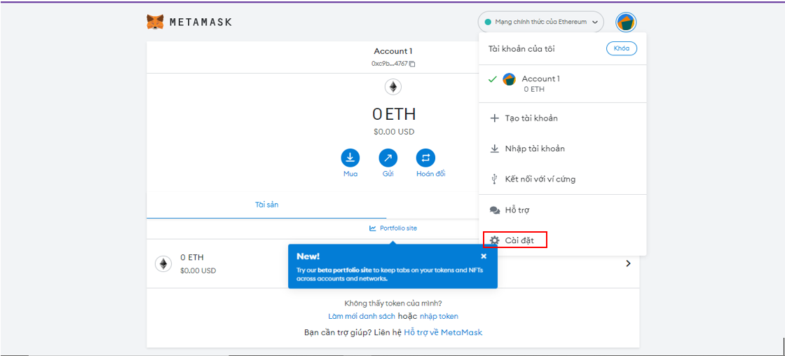The height and width of the screenshot is (356, 785).
Task: Click the plus icon beside Tạo tài khoản
Action: [x=495, y=118]
